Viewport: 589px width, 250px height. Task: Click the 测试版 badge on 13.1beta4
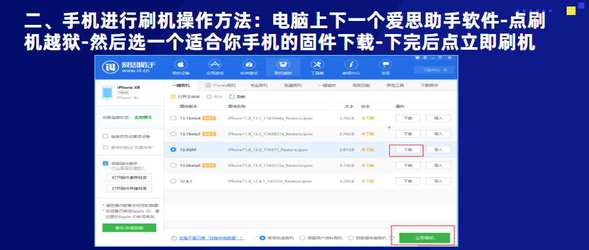[x=209, y=118]
